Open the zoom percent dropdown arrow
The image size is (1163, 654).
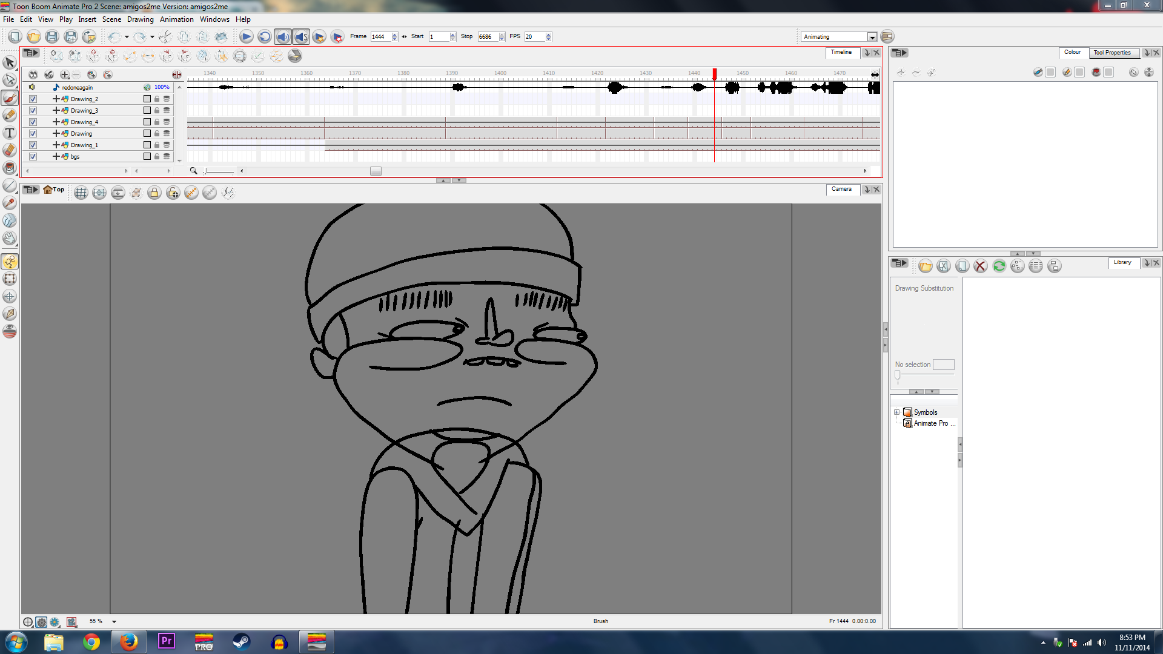[114, 621]
